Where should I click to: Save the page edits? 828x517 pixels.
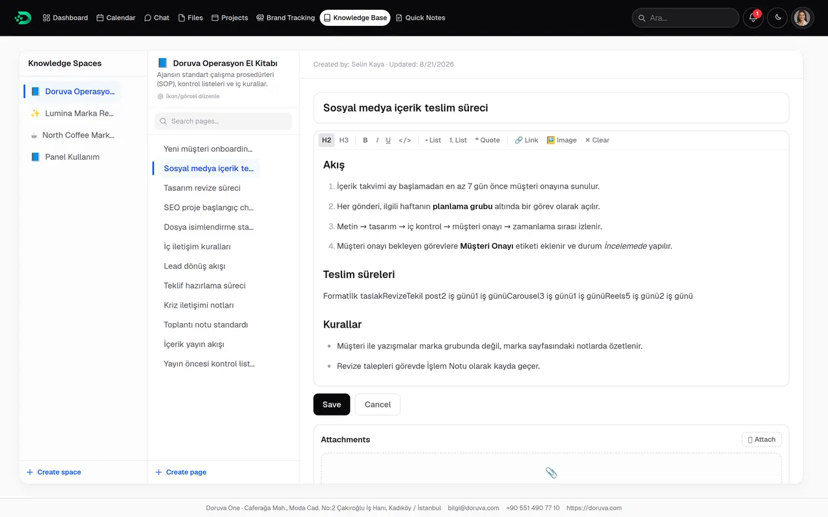click(332, 405)
